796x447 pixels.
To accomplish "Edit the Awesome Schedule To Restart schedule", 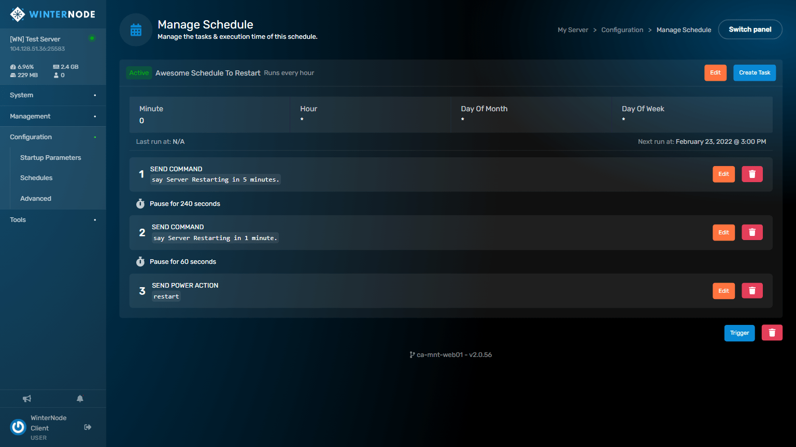I will click(x=715, y=73).
